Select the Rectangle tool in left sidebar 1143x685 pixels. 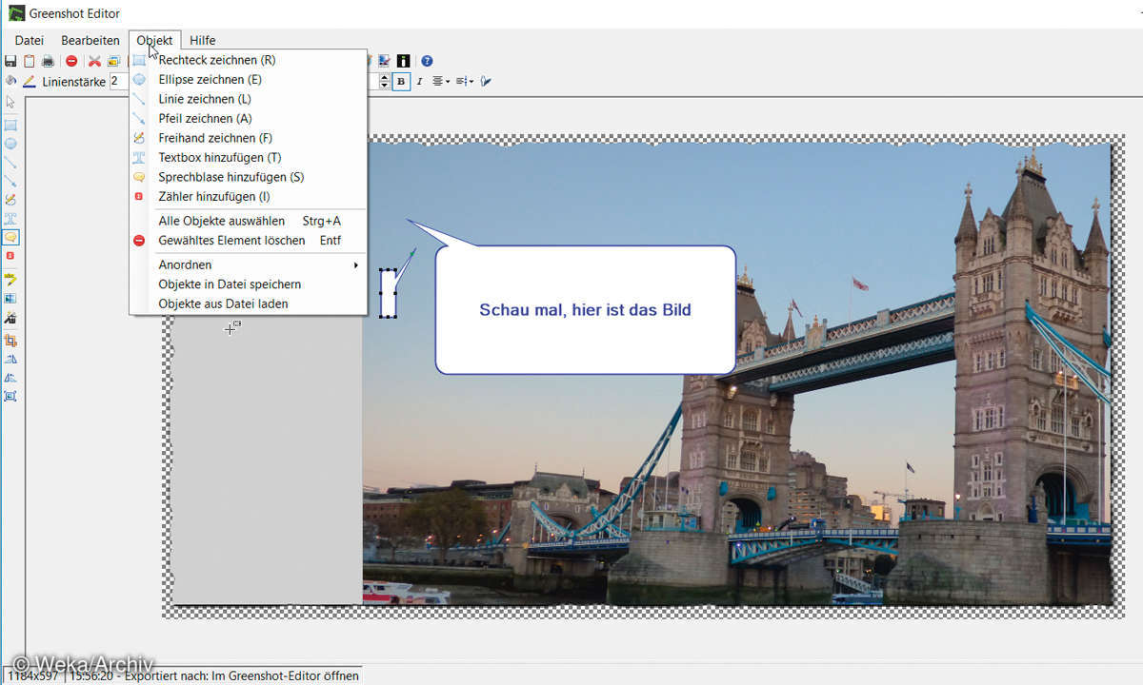10,125
